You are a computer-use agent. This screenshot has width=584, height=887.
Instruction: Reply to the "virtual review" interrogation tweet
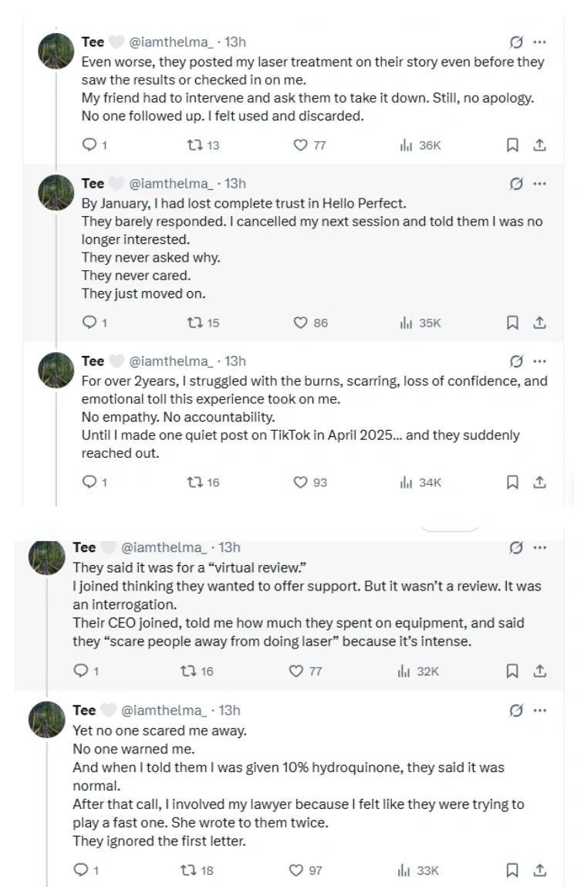coord(80,671)
